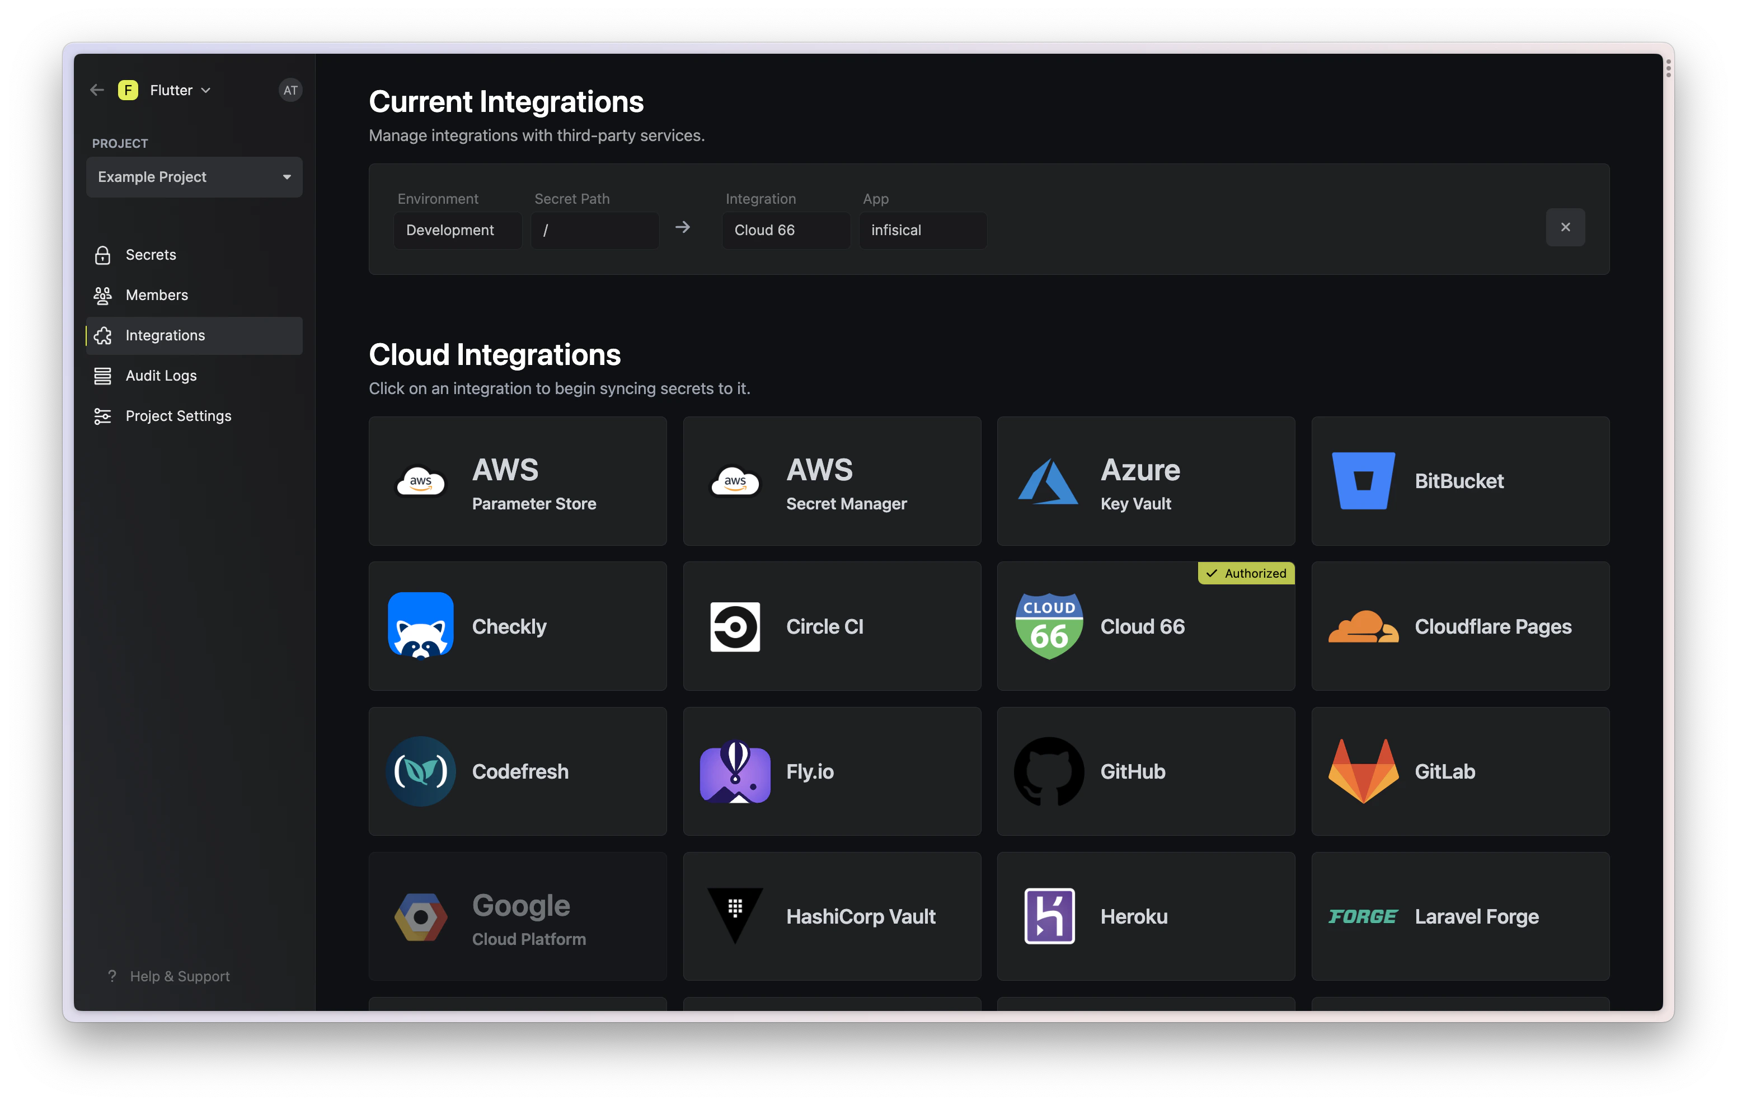
Task: Open Project Settings
Action: point(194,416)
